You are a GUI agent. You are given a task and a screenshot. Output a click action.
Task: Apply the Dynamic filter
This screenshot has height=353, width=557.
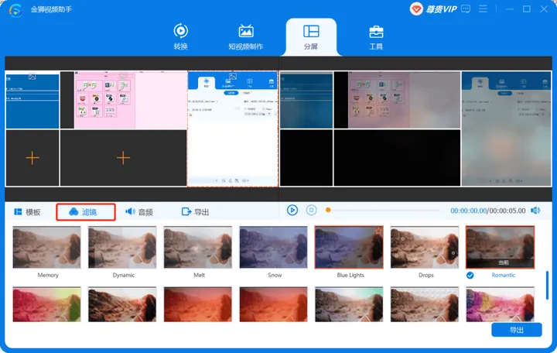click(x=122, y=248)
